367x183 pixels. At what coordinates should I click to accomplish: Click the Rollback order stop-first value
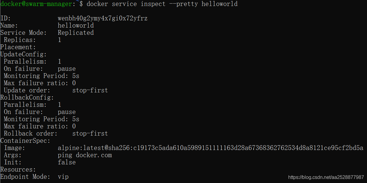pyautogui.click(x=90, y=133)
